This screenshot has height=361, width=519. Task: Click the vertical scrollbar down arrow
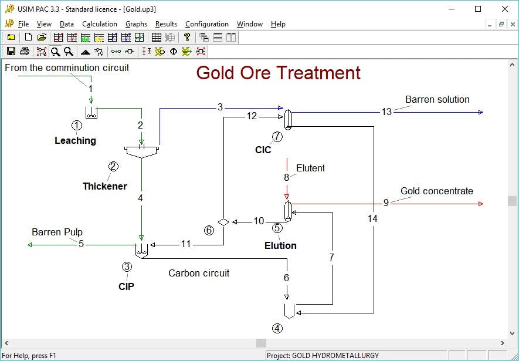(x=512, y=333)
